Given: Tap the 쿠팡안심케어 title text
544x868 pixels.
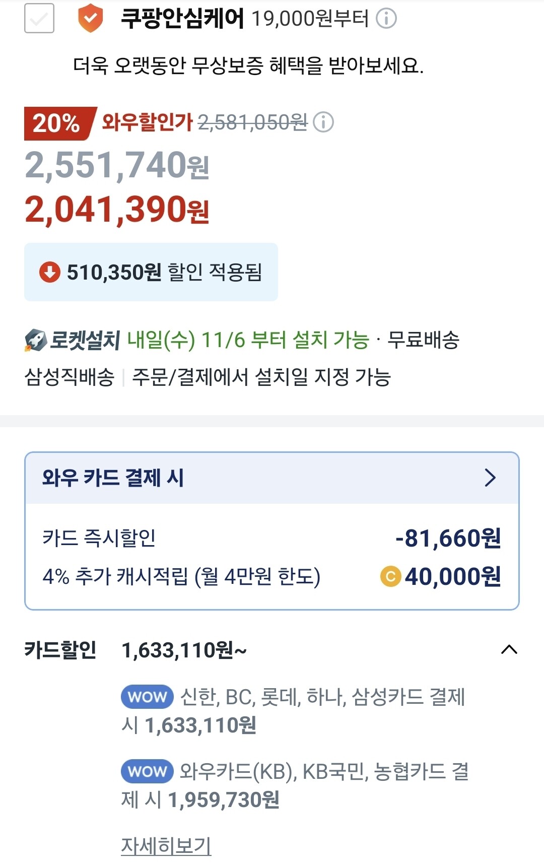Looking at the screenshot, I should coord(182,19).
